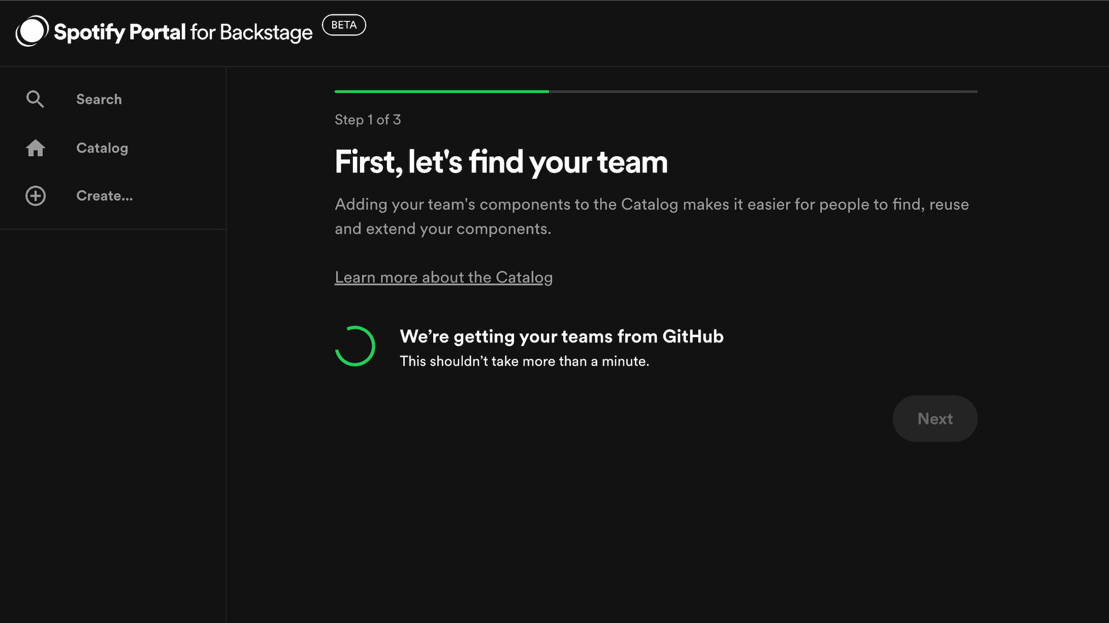This screenshot has width=1109, height=623.
Task: Select the heading First, let's find your team
Action: [x=501, y=162]
